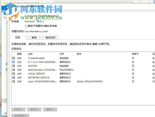Click the NETWORK SERVICE row user icon

coord(14,78)
